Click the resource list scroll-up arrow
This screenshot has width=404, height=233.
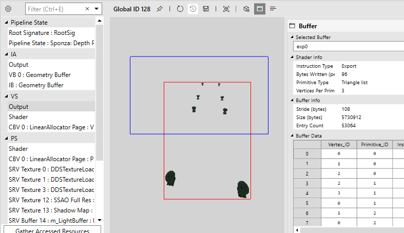coord(100,21)
